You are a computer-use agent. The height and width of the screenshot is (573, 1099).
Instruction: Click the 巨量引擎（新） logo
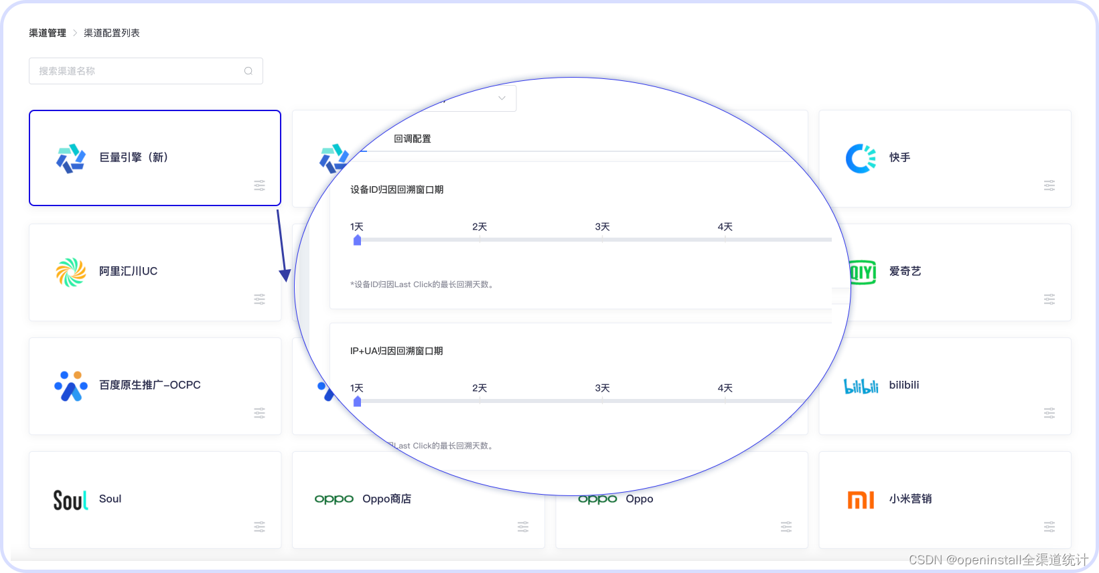(71, 158)
